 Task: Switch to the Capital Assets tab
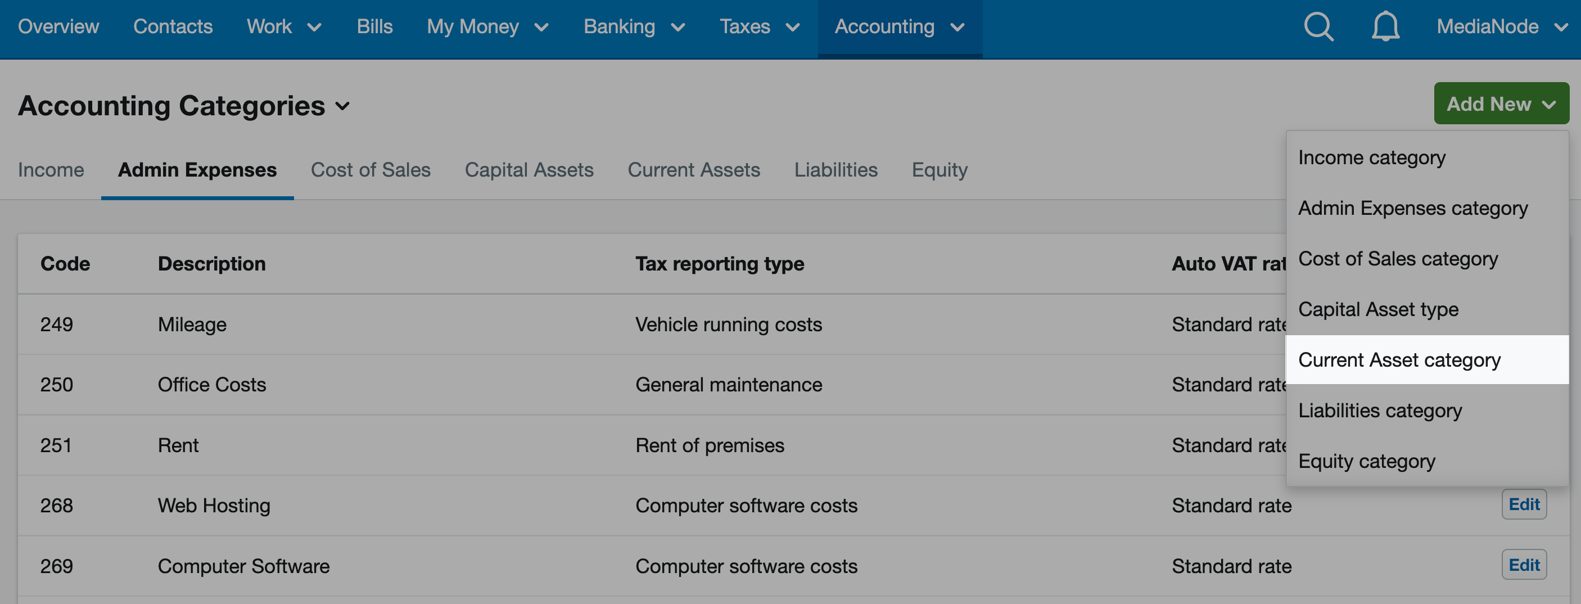click(x=529, y=169)
